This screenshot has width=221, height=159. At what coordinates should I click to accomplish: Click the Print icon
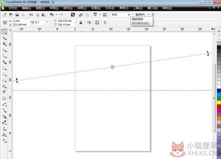23,15
